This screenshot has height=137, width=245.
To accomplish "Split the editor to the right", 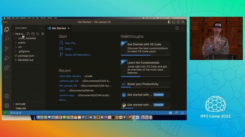I will coord(177,28).
